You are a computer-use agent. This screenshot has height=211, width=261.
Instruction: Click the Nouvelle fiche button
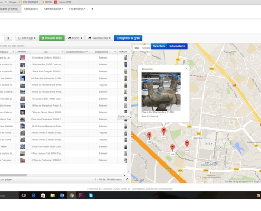52,38
